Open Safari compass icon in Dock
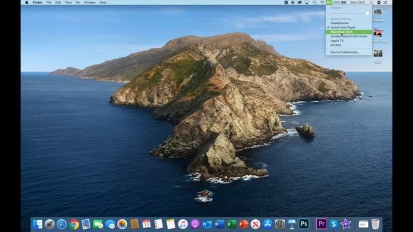The height and width of the screenshot is (232, 413). click(x=62, y=224)
